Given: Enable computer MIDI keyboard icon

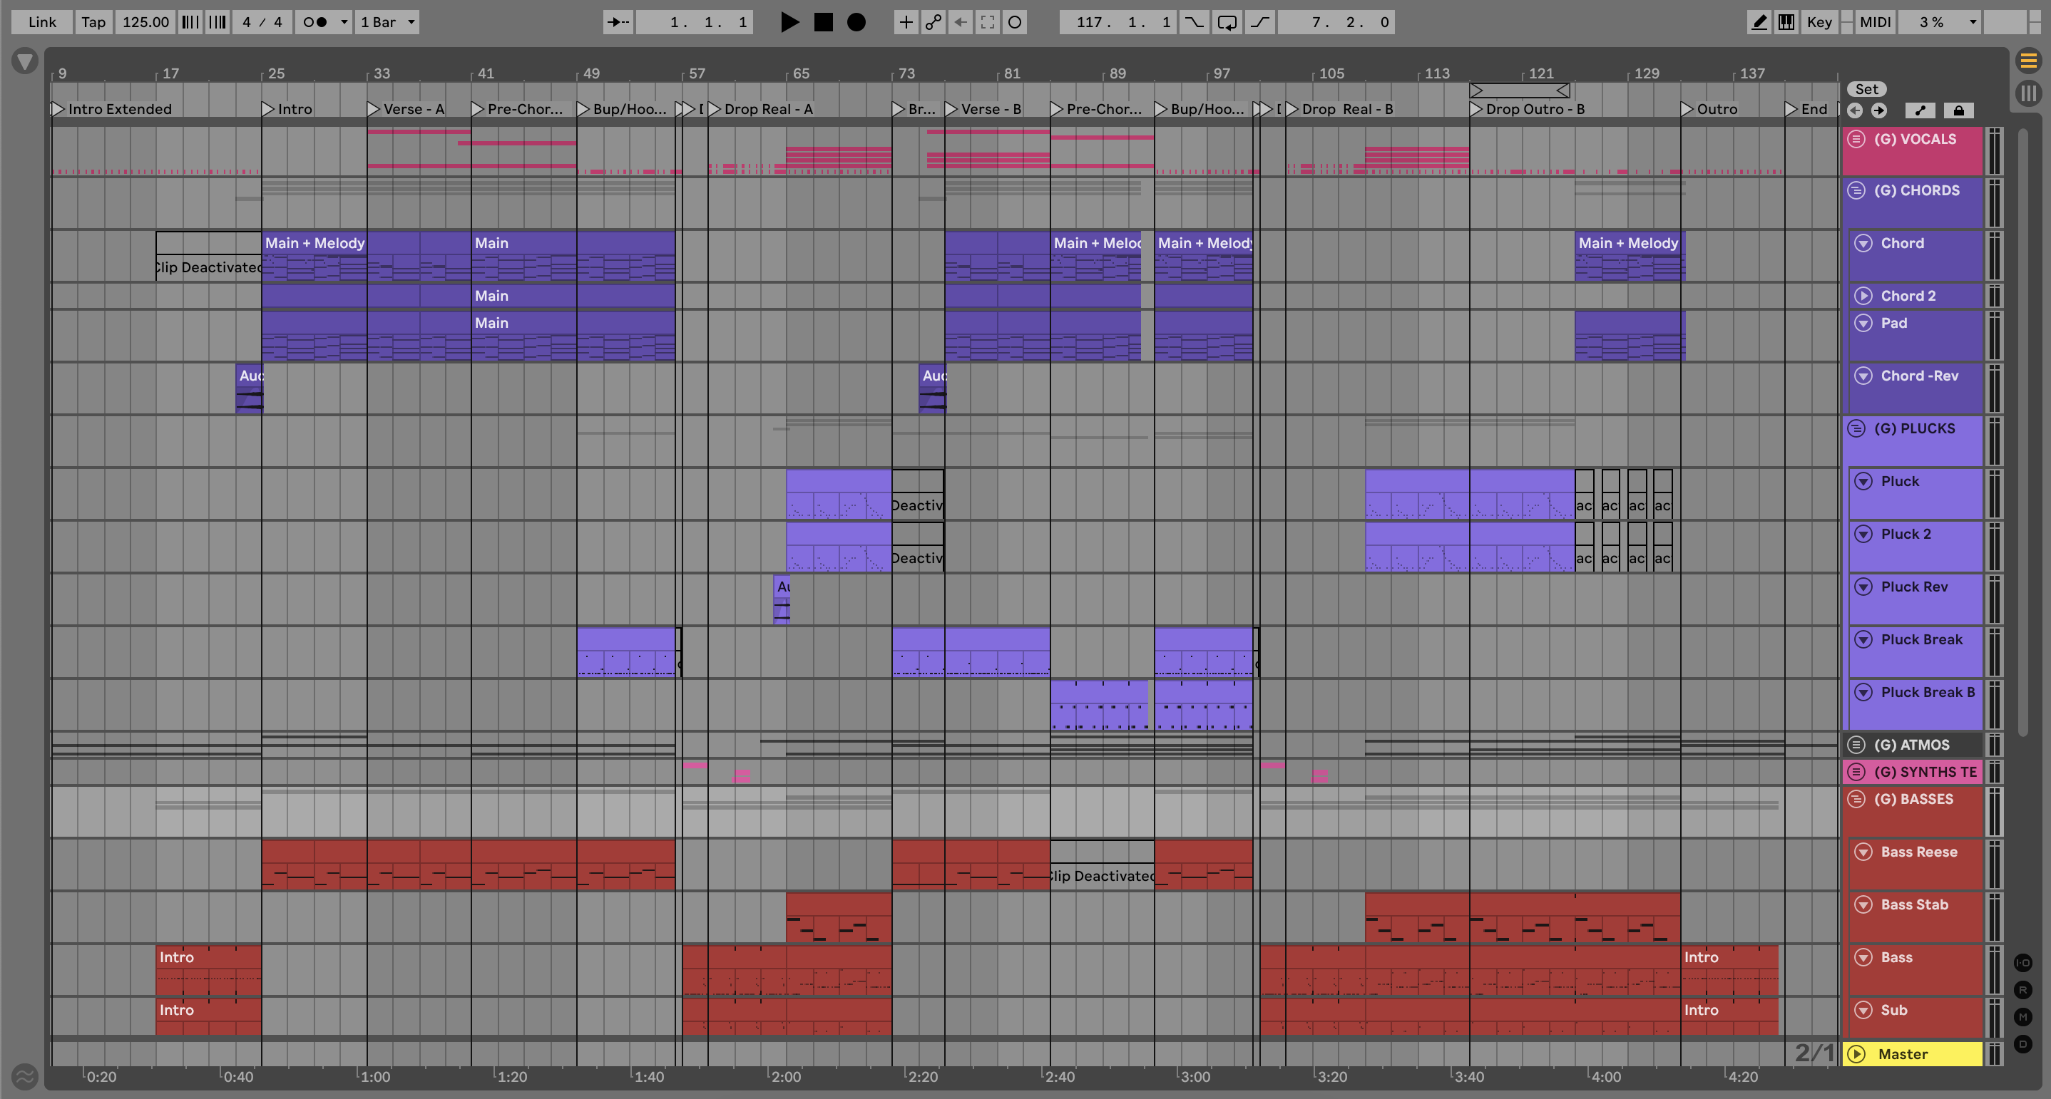Looking at the screenshot, I should click(x=1786, y=22).
